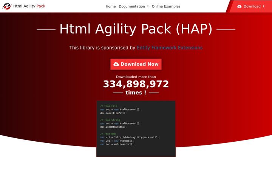The height and width of the screenshot is (170, 272).
Task: Click the '// From String' code comment
Action: tap(110, 120)
